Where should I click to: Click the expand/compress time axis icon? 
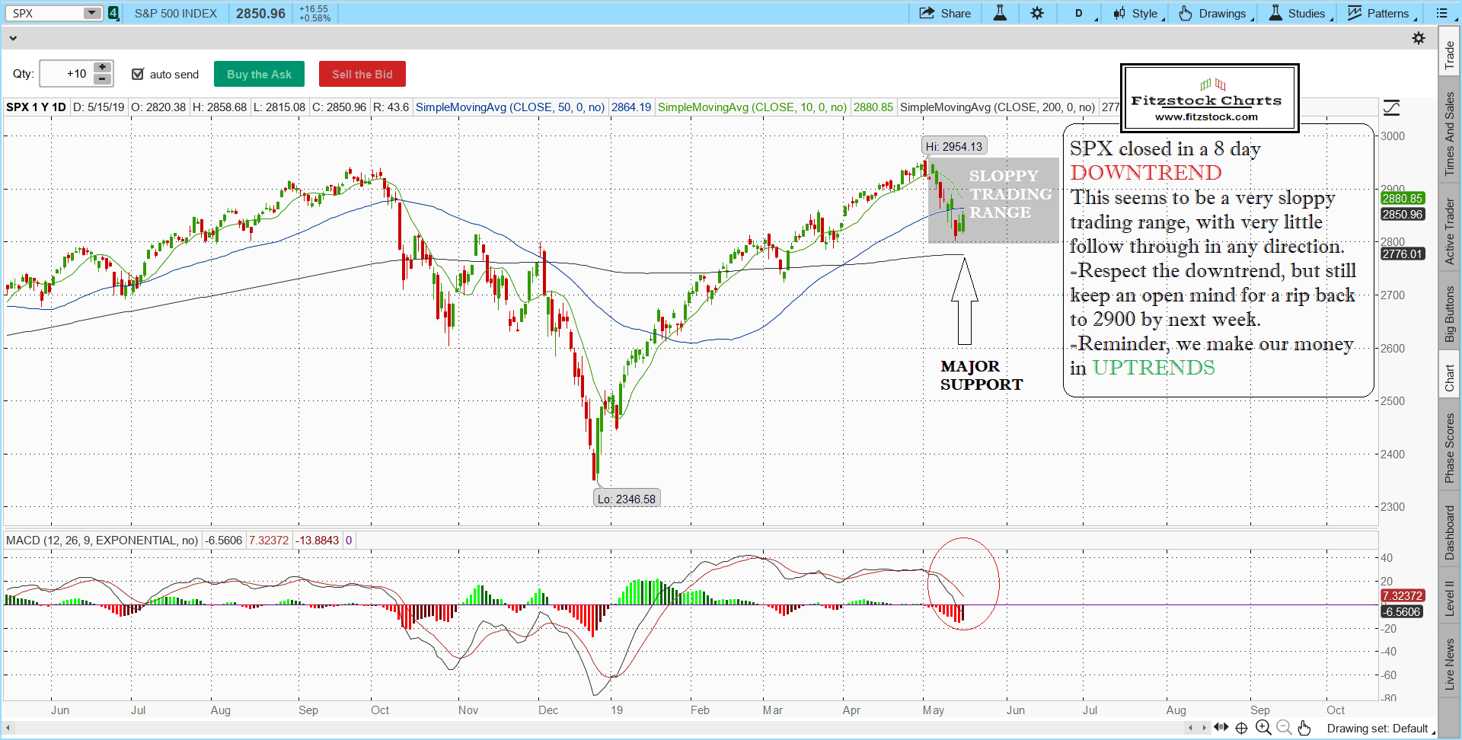pos(1221,727)
